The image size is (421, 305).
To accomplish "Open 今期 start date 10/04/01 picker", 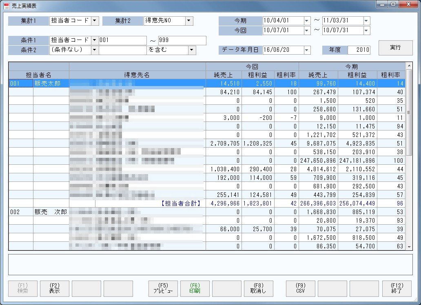I will tap(307, 21).
